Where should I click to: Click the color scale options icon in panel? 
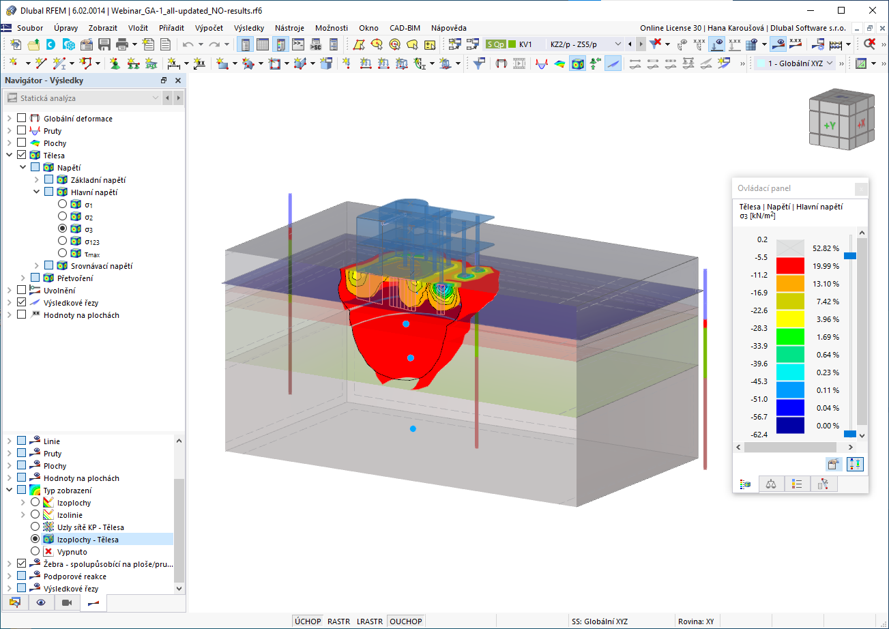856,464
